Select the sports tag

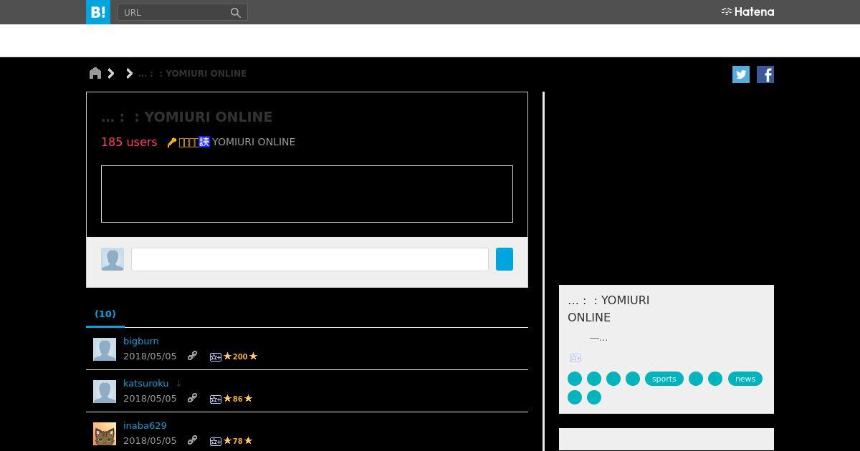[664, 379]
